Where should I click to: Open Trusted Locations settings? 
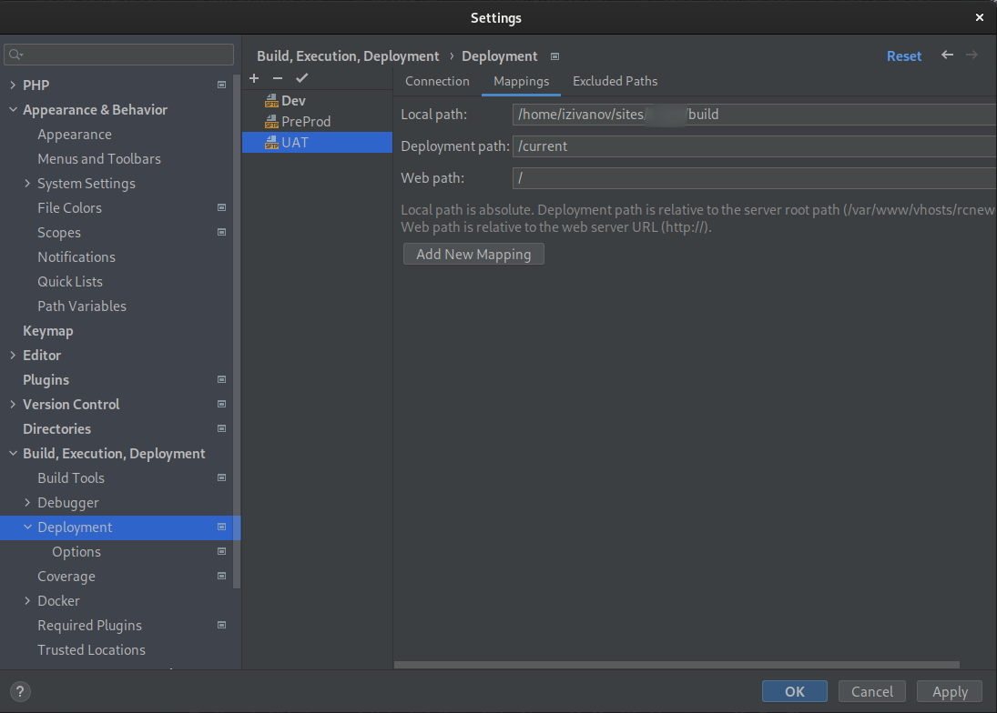point(92,650)
